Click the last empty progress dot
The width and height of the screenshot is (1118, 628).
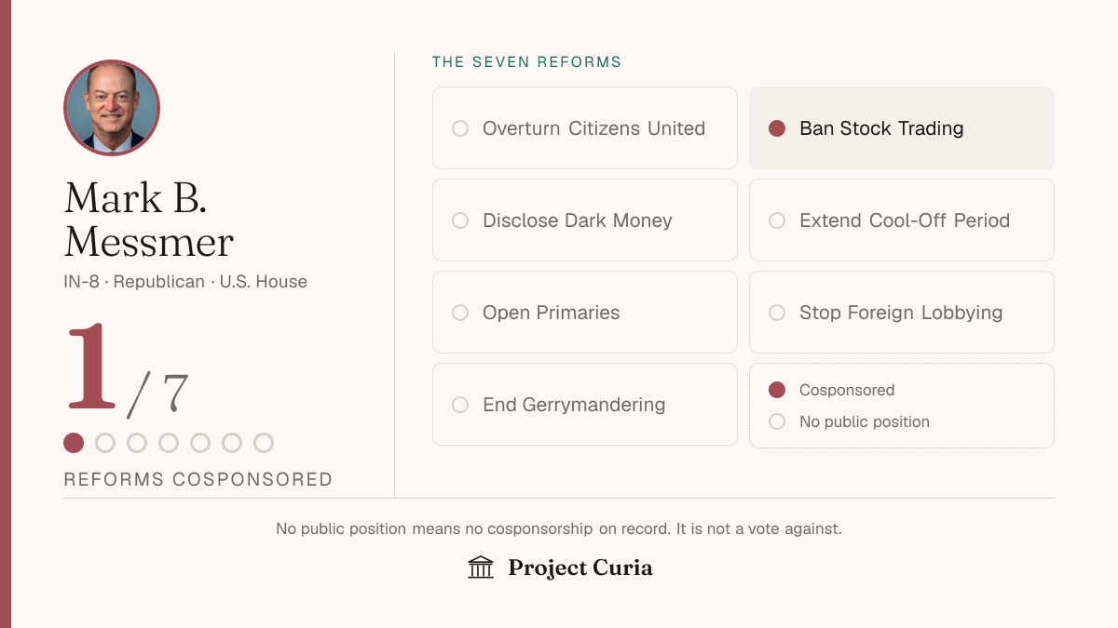pos(264,443)
